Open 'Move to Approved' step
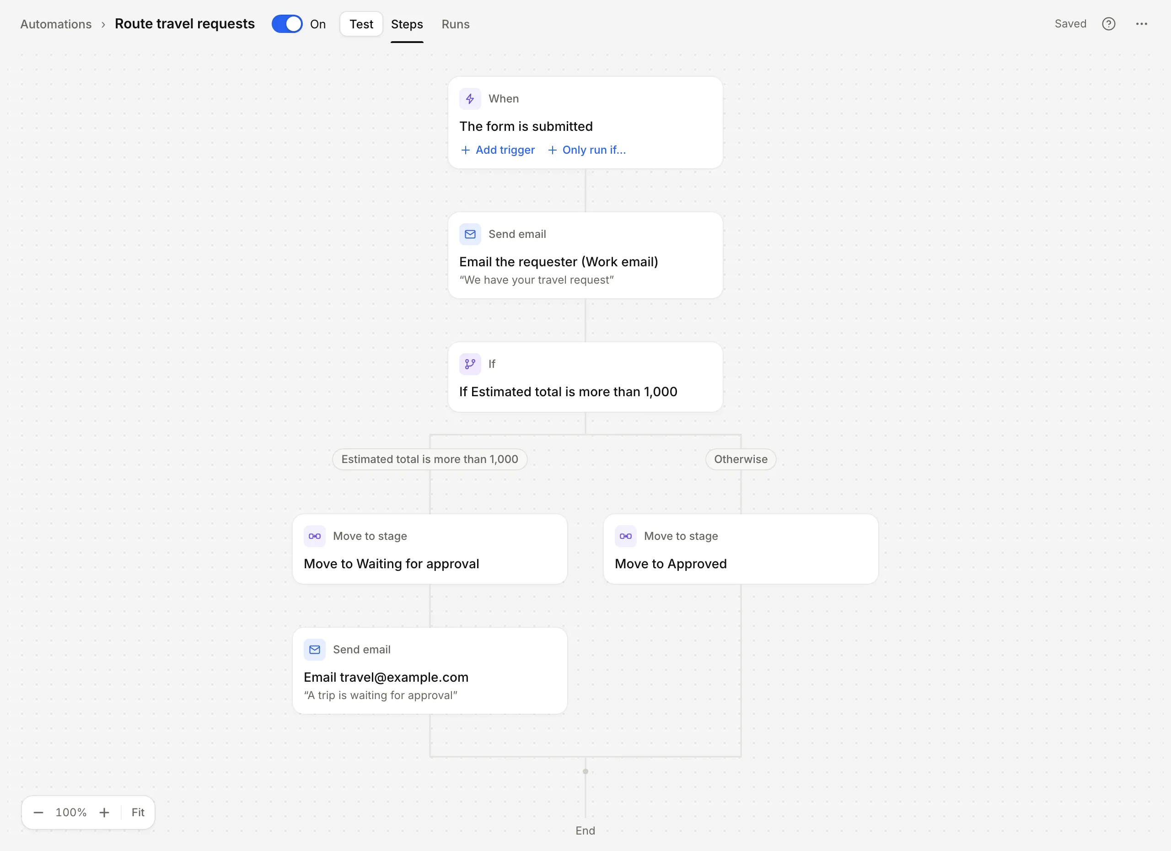The height and width of the screenshot is (851, 1171). [x=741, y=549]
